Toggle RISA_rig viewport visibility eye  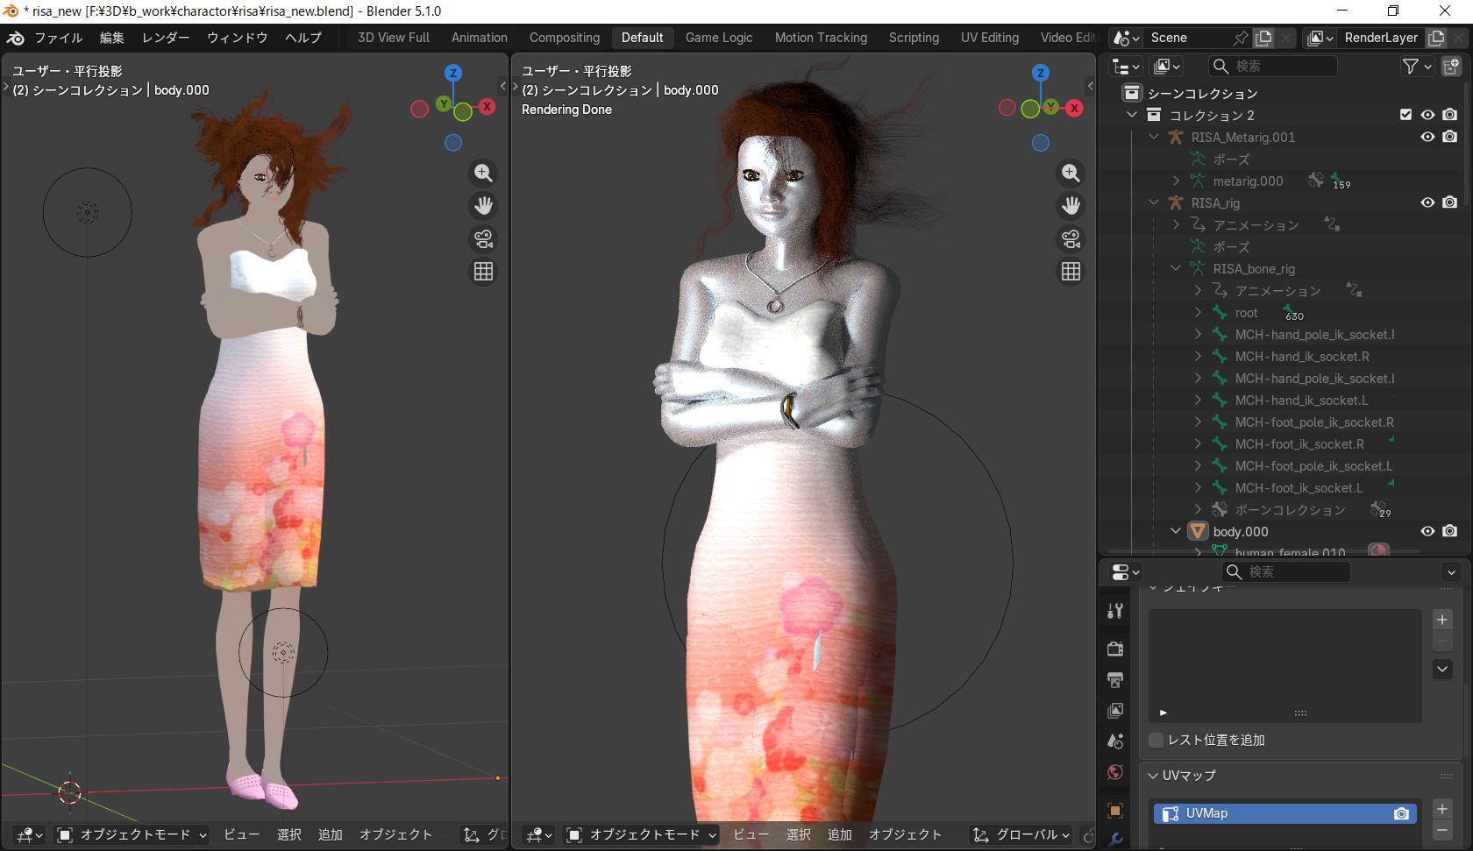click(x=1427, y=202)
